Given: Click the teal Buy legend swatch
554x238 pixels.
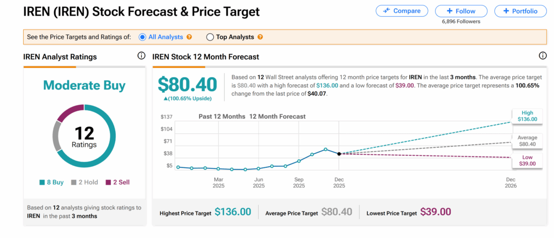Looking at the screenshot, I should click(x=43, y=182).
